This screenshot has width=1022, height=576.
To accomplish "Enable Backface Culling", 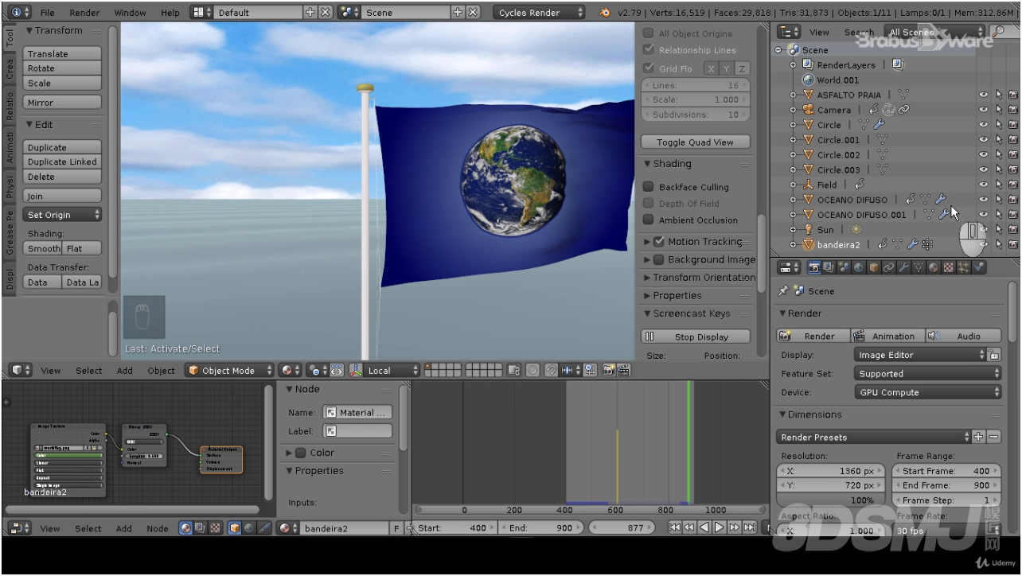I will click(x=648, y=187).
